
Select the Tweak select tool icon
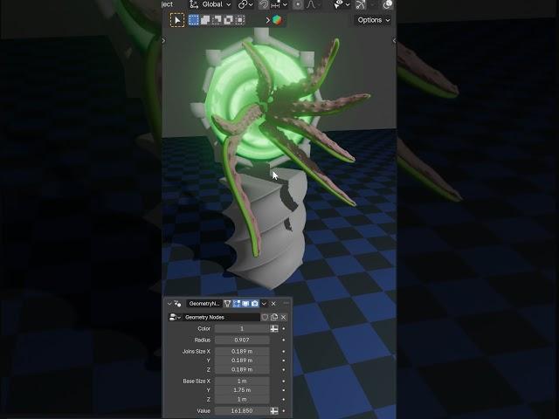tap(177, 20)
